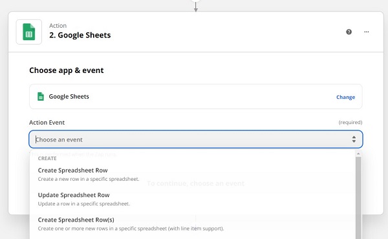The width and height of the screenshot is (388, 239).
Task: Click the 'Create a new row' description text
Action: tap(89, 179)
